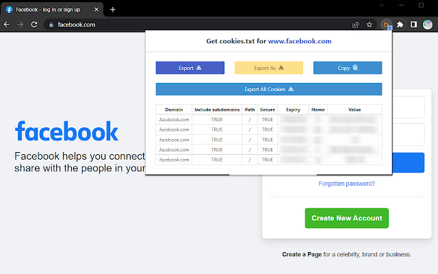This screenshot has width=438, height=274.
Task: Click the Forgotten password link
Action: coord(347,184)
